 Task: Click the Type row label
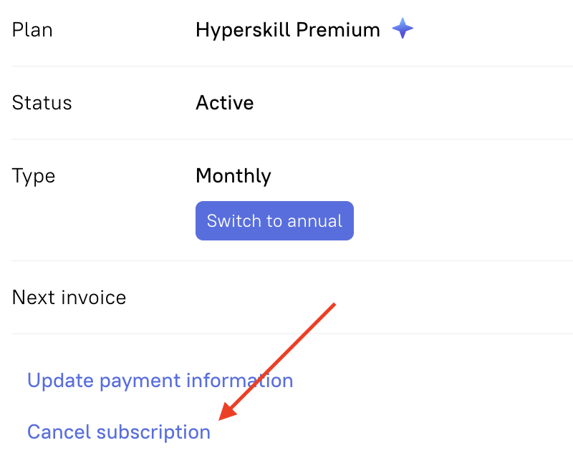pos(34,177)
